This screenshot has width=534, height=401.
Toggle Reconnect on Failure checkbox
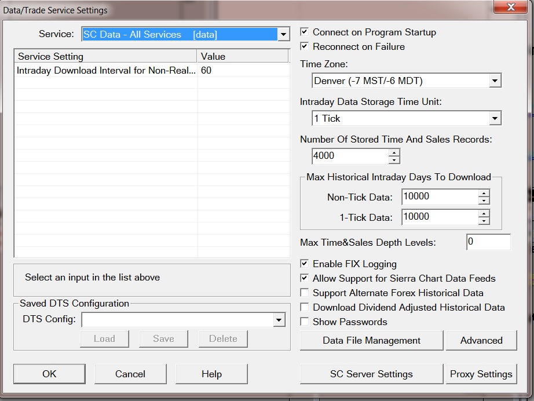pos(305,46)
